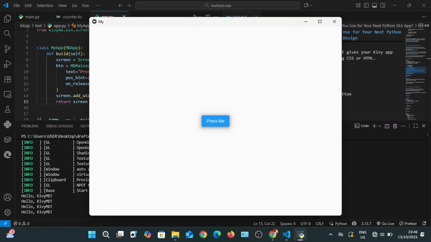Switch to the Problems panel tab

coord(30,126)
